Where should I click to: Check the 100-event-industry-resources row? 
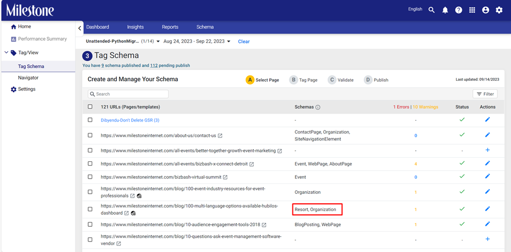(x=90, y=192)
